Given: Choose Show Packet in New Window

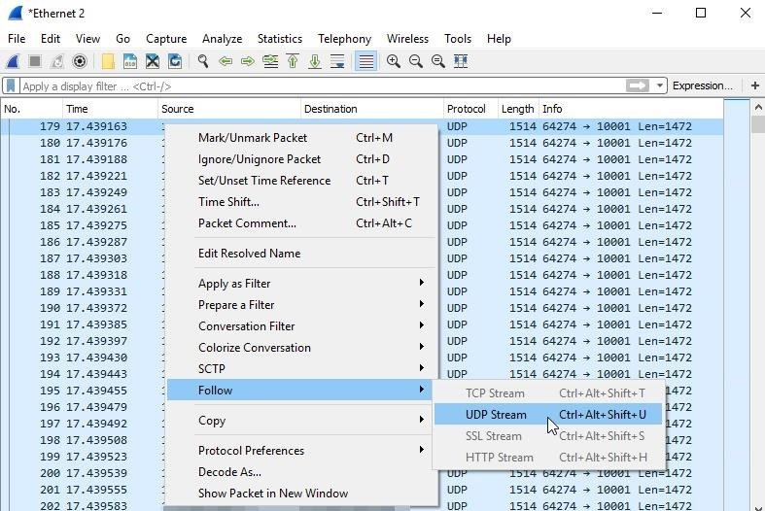Looking at the screenshot, I should (x=300, y=494).
